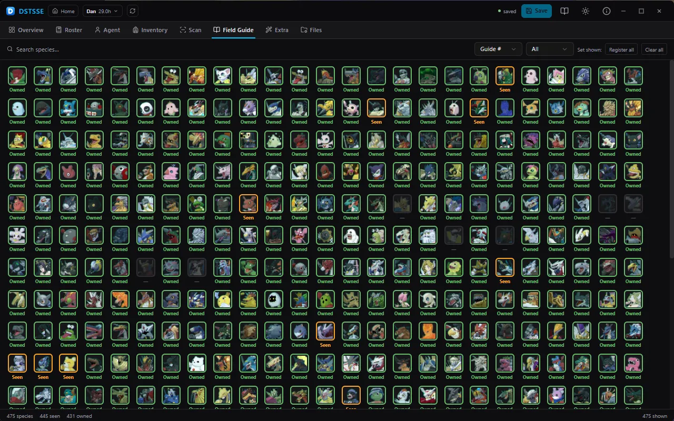
Task: Select the white polar bear thumbnail
Action: pyautogui.click(x=196, y=363)
